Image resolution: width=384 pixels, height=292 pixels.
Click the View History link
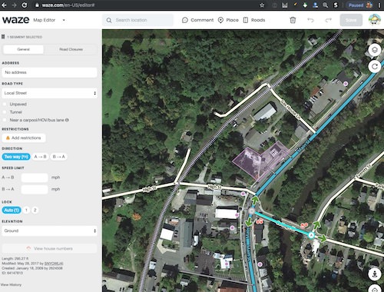(x=11, y=285)
